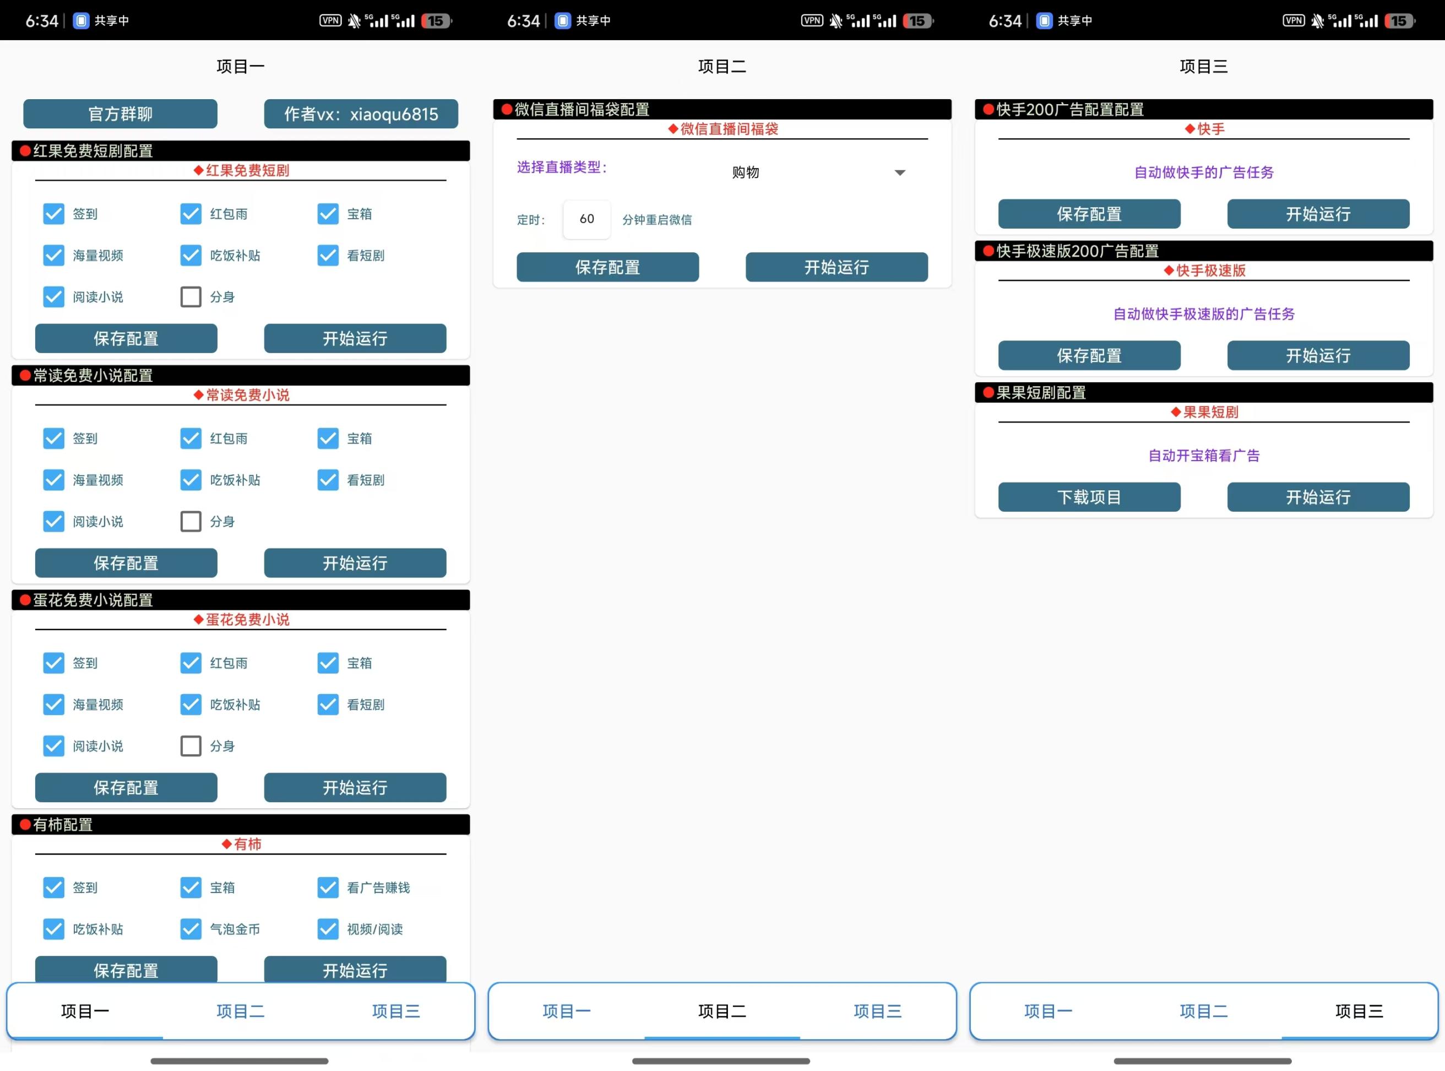This screenshot has height=1071, width=1445.
Task: Uncheck 海量视频 in 蛋花免费小说
Action: click(x=54, y=705)
